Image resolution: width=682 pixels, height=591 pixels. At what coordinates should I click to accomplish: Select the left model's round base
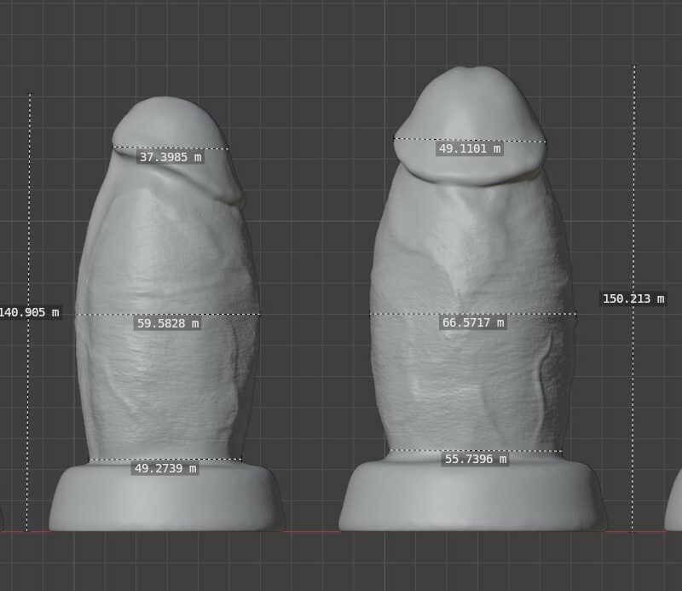[x=166, y=503]
